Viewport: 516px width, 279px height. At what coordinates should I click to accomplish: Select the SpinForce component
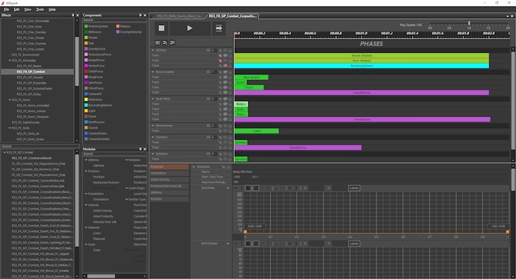(x=94, y=82)
